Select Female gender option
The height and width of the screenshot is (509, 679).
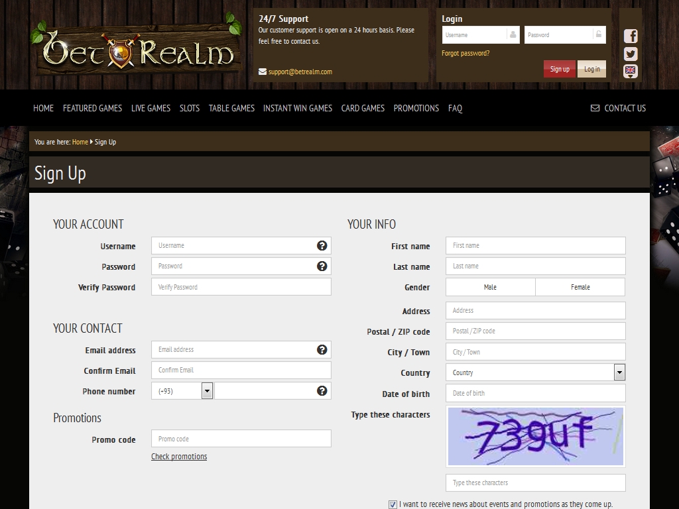point(580,287)
